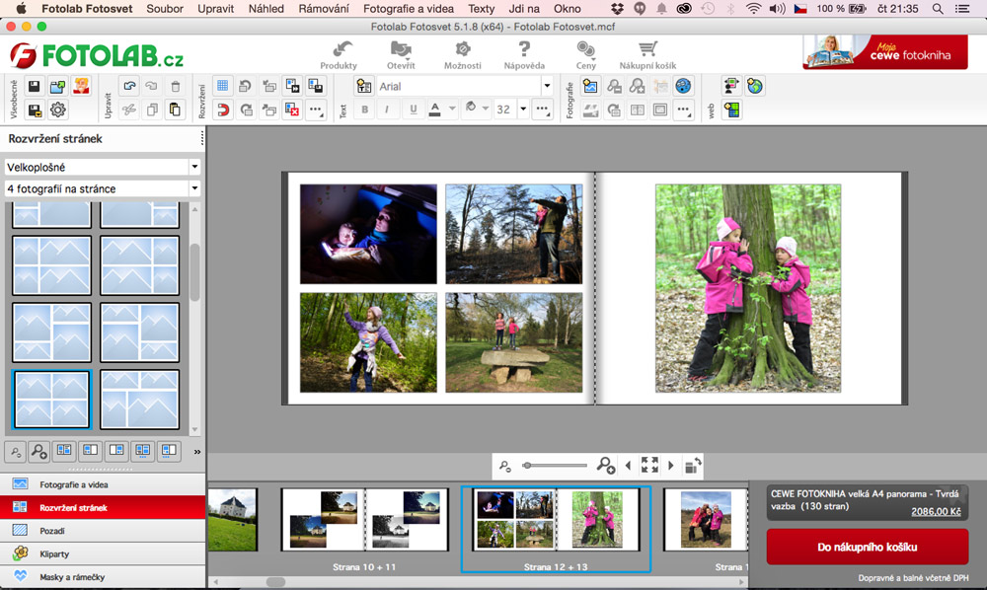This screenshot has width=987, height=590.
Task: Toggle bold text formatting
Action: point(364,110)
